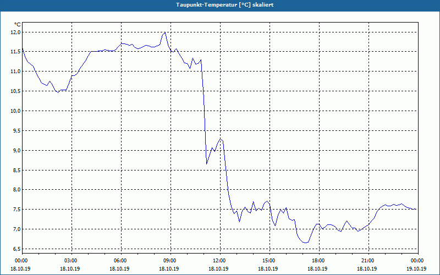The width and height of the screenshot is (440, 275).
Task: Click the curve's local dip to 8,6 after 11:00
Action: (207, 164)
